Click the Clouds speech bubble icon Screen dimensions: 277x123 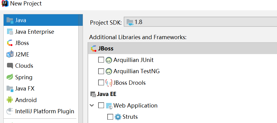[10, 66]
